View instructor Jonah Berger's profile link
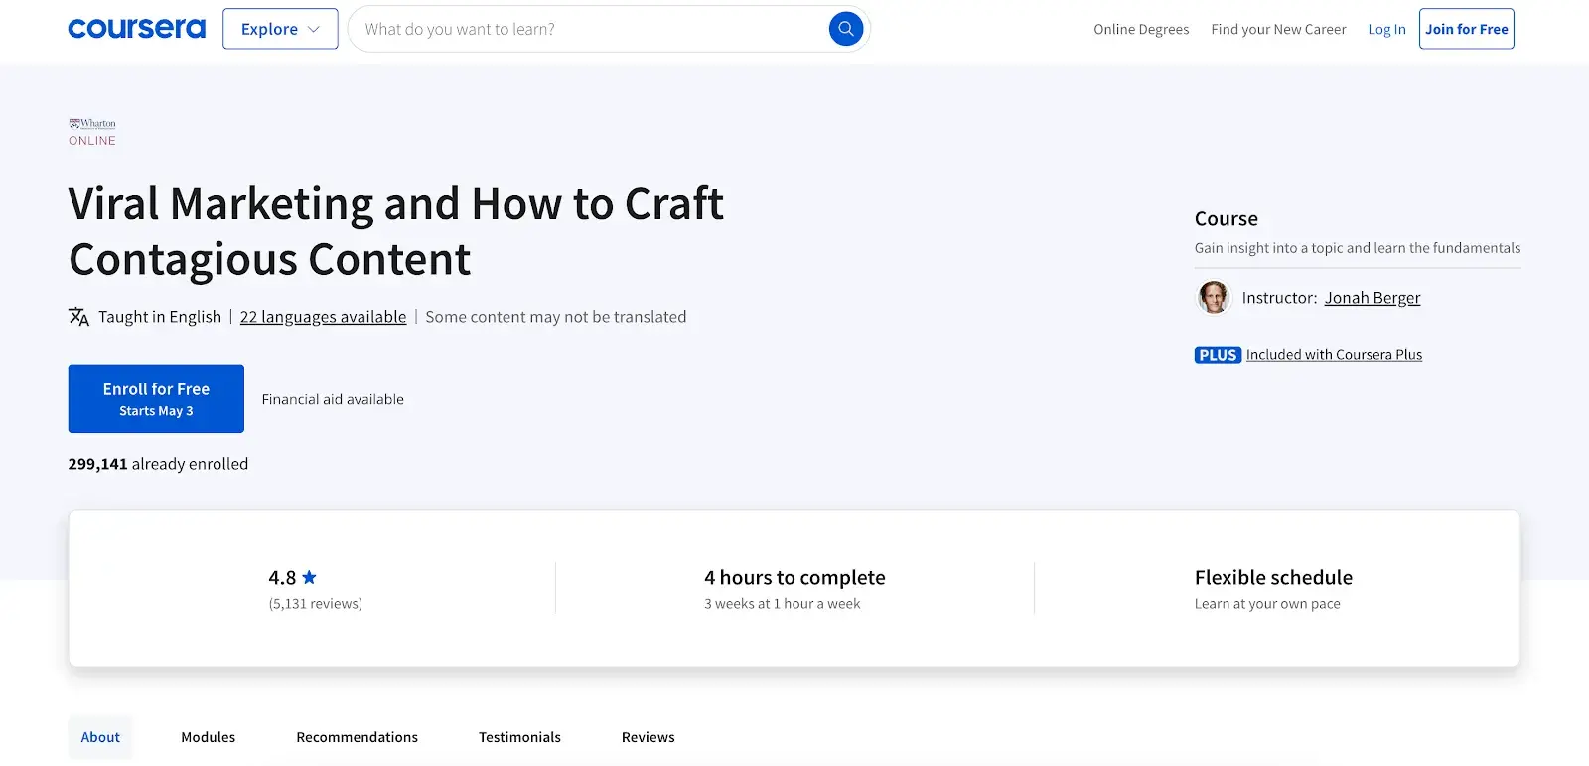Image resolution: width=1589 pixels, height=766 pixels. pyautogui.click(x=1372, y=298)
